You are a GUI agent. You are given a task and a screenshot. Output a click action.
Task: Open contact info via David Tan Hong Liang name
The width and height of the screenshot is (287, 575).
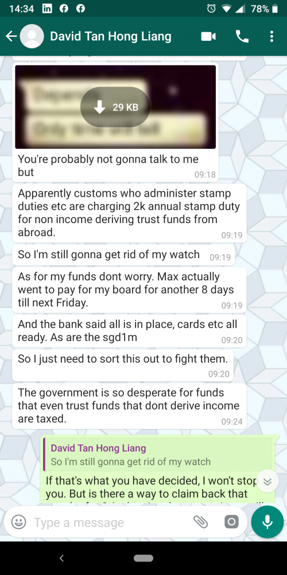[111, 36]
